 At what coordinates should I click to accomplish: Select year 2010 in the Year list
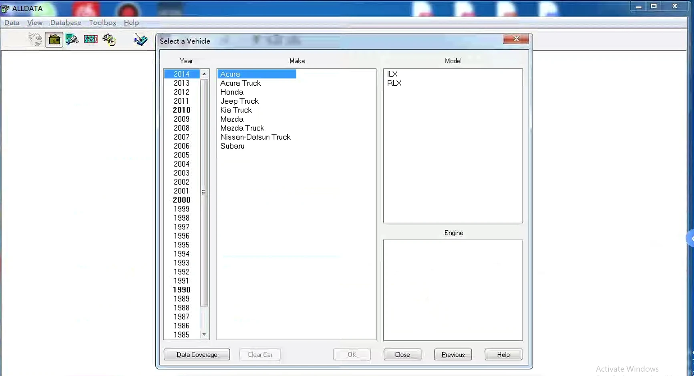click(181, 110)
